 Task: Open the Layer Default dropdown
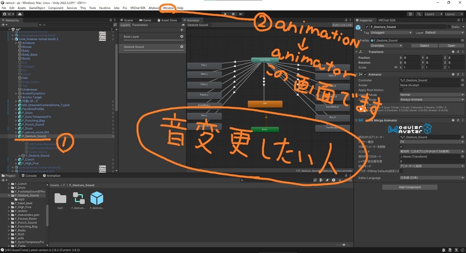click(445, 33)
